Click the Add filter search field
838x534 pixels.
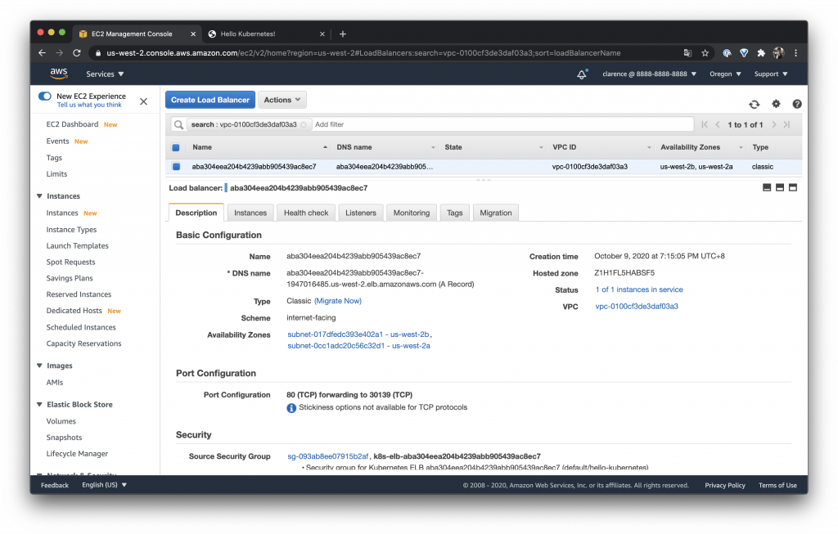pyautogui.click(x=502, y=124)
